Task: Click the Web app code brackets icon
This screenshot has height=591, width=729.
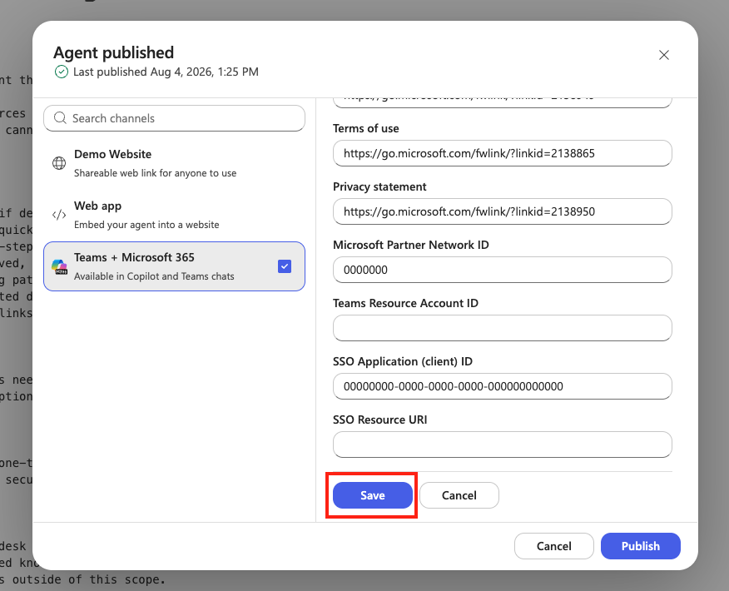Action: pos(59,215)
